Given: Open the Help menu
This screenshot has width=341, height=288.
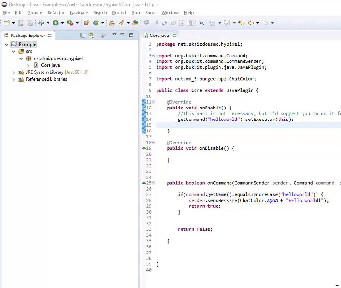Looking at the screenshot, I should 189,13.
